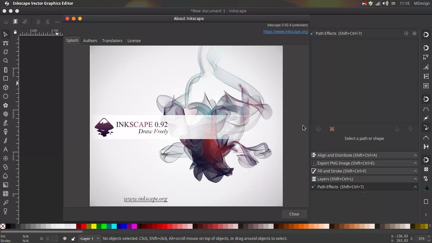Toggle snap to text baseline icon

click(x=426, y=188)
